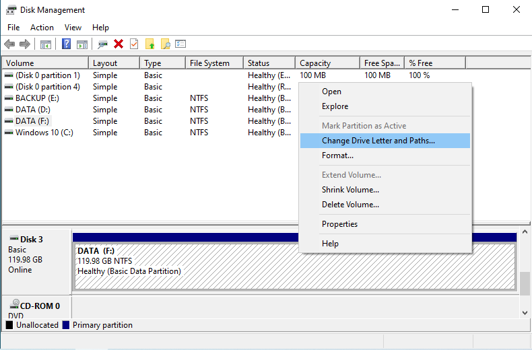Screen dimensions: 532x350
Task: Select Change Drive Letter and Paths
Action: click(x=385, y=141)
